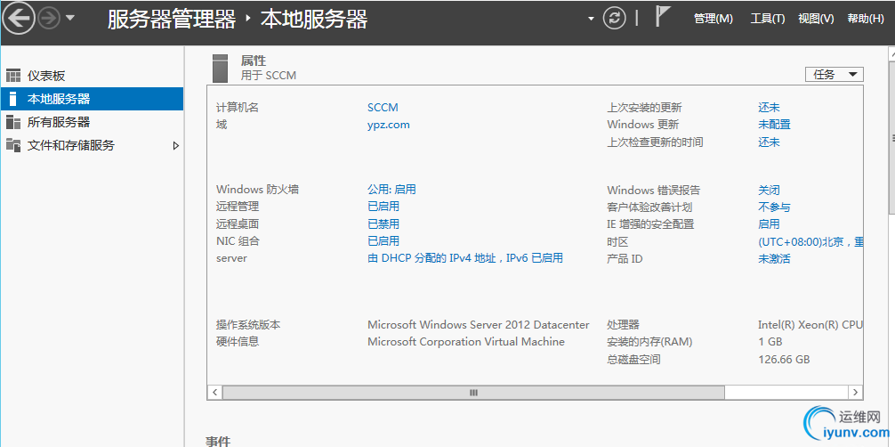Image resolution: width=895 pixels, height=447 pixels.
Task: Click 远程桌面 value 已禁用
Action: click(383, 223)
